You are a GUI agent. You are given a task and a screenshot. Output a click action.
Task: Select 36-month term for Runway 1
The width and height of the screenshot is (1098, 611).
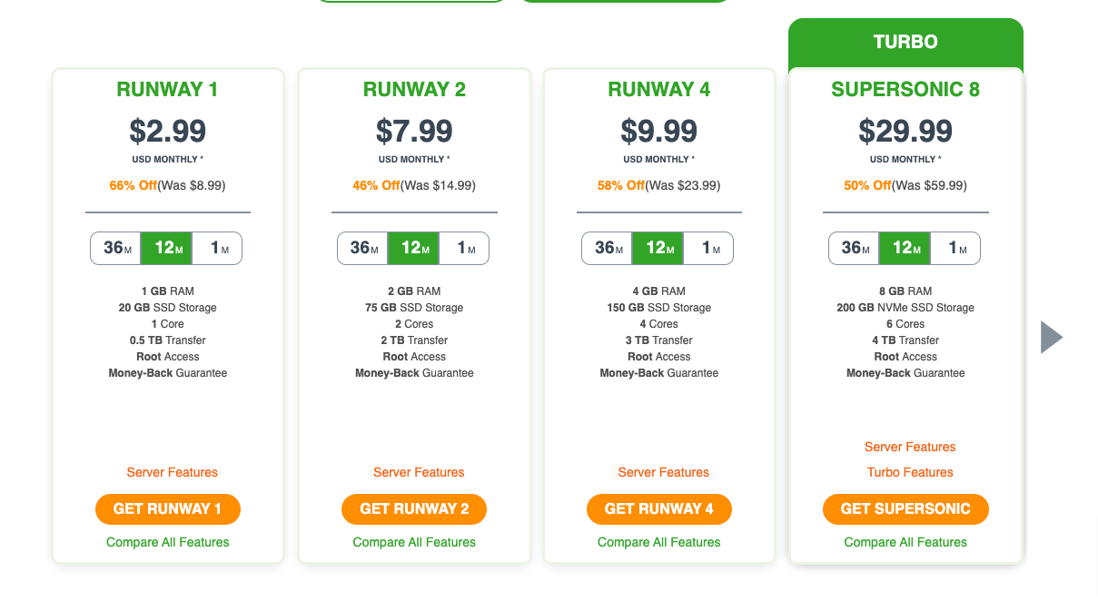(116, 248)
